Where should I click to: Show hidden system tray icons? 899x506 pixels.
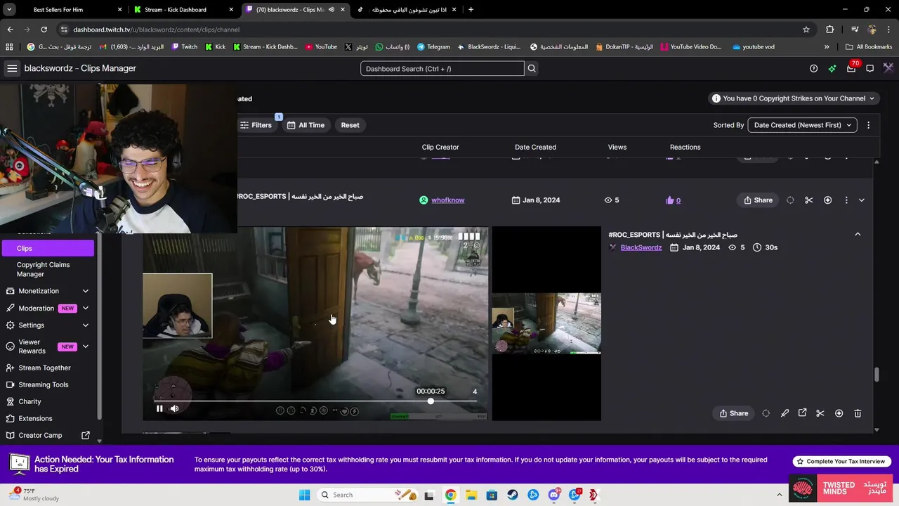click(x=779, y=495)
